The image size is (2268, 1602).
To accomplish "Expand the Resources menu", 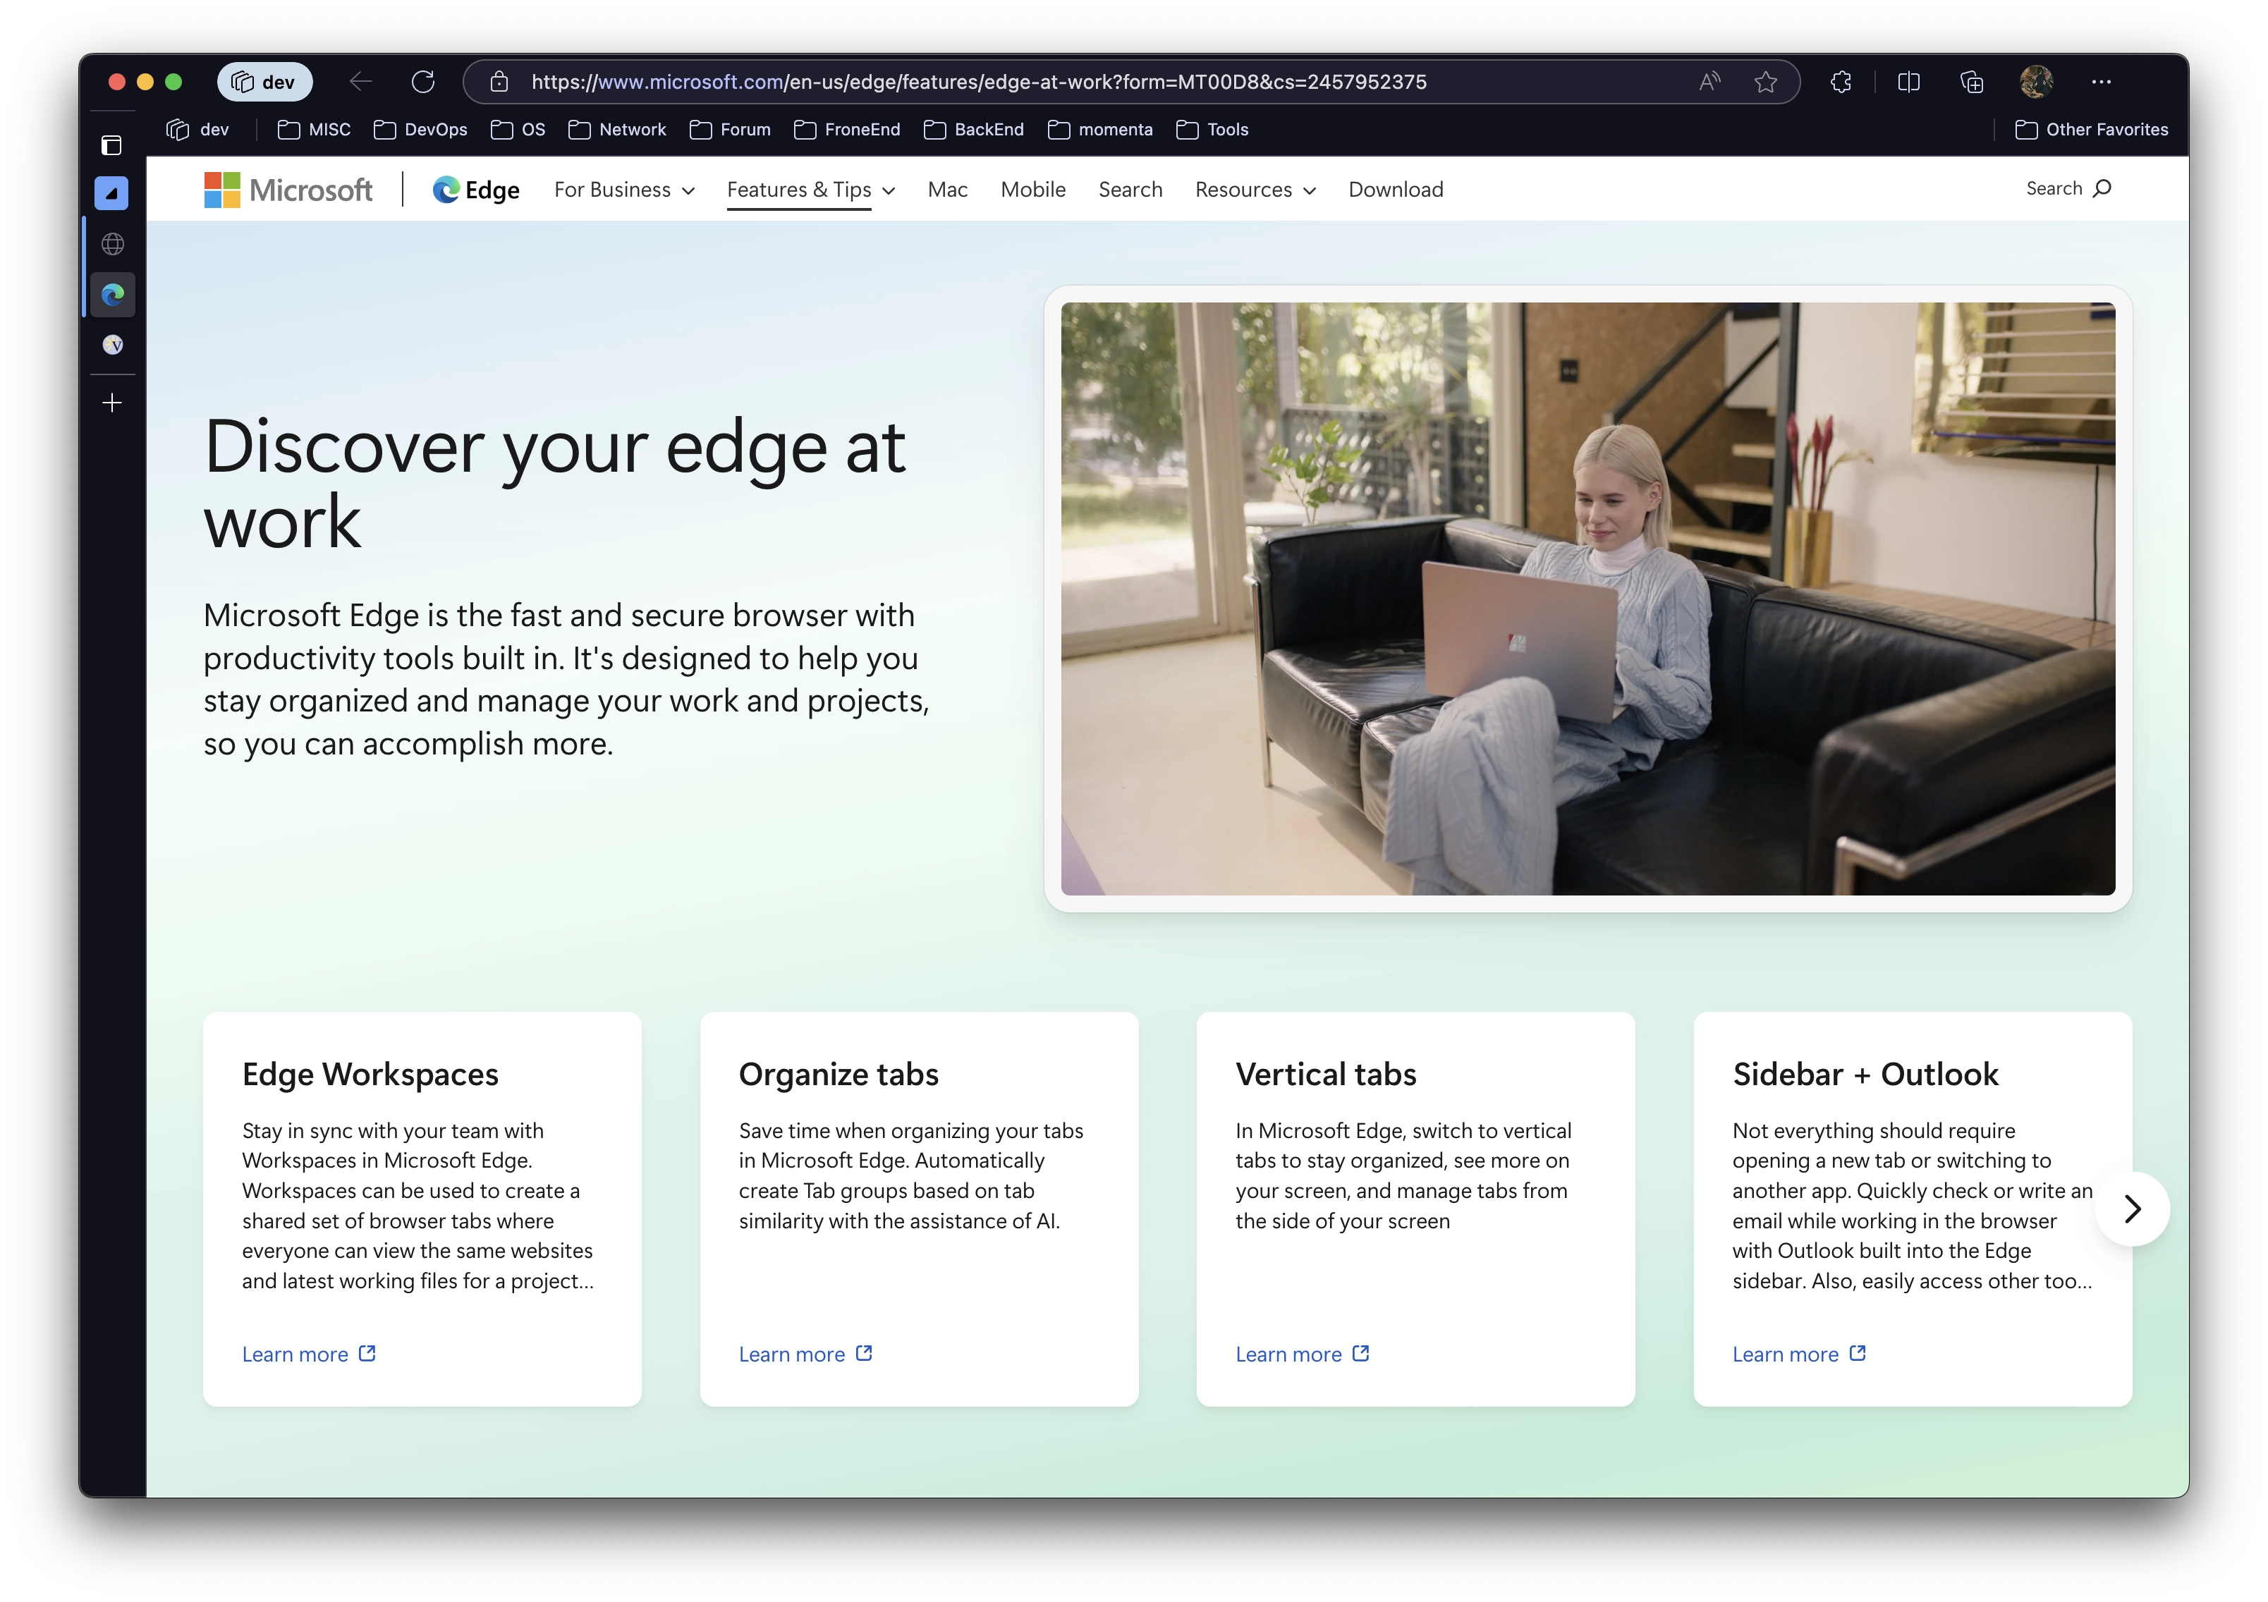I will click(1255, 190).
